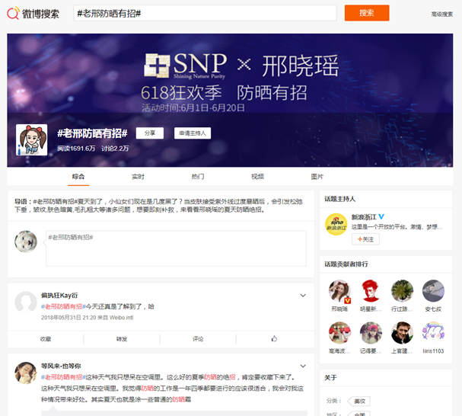Click the Weibo search logo
462x416 pixels.
pos(33,13)
